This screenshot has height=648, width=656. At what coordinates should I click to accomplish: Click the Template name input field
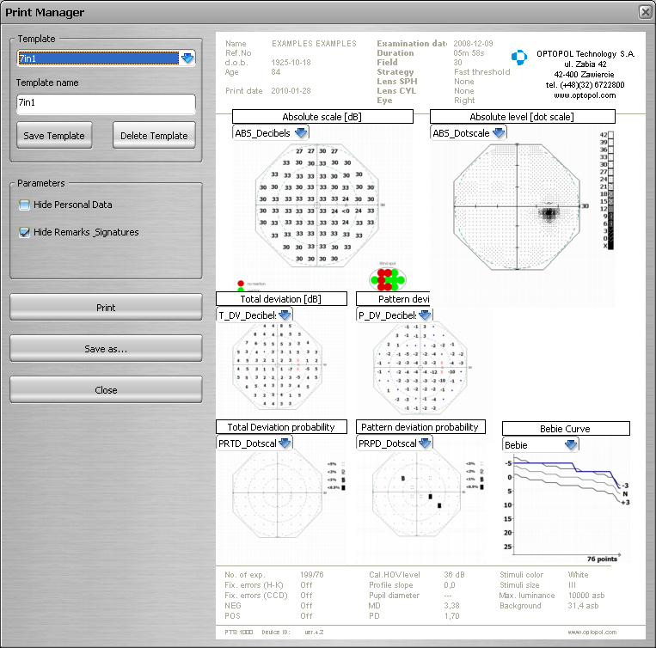(106, 104)
